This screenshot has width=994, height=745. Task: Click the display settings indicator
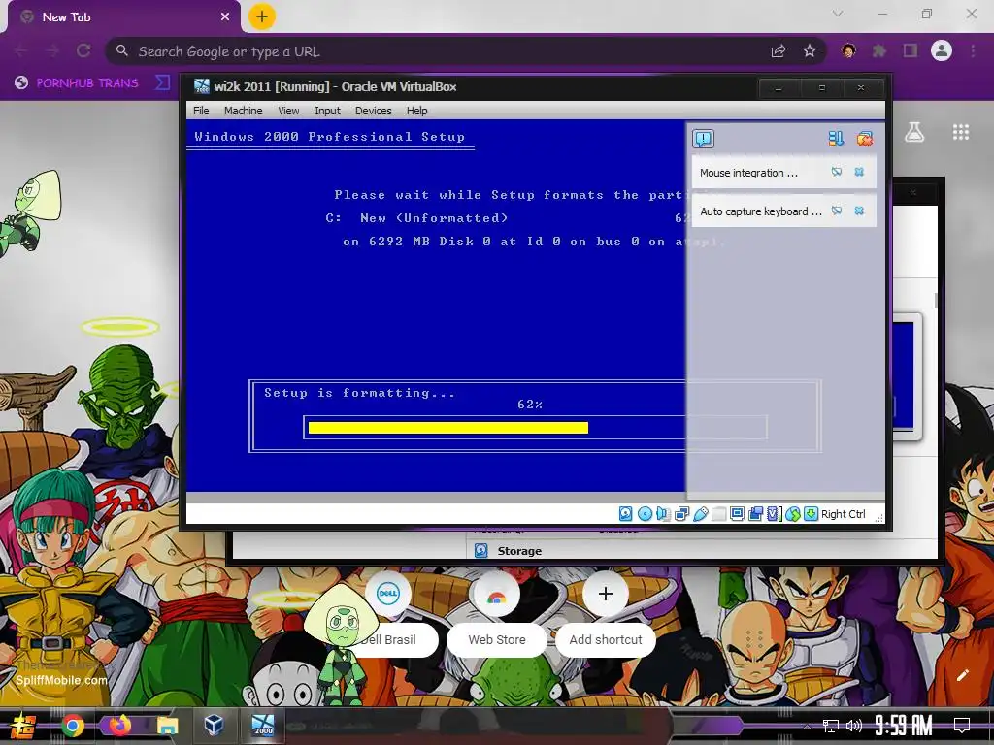[x=738, y=514]
